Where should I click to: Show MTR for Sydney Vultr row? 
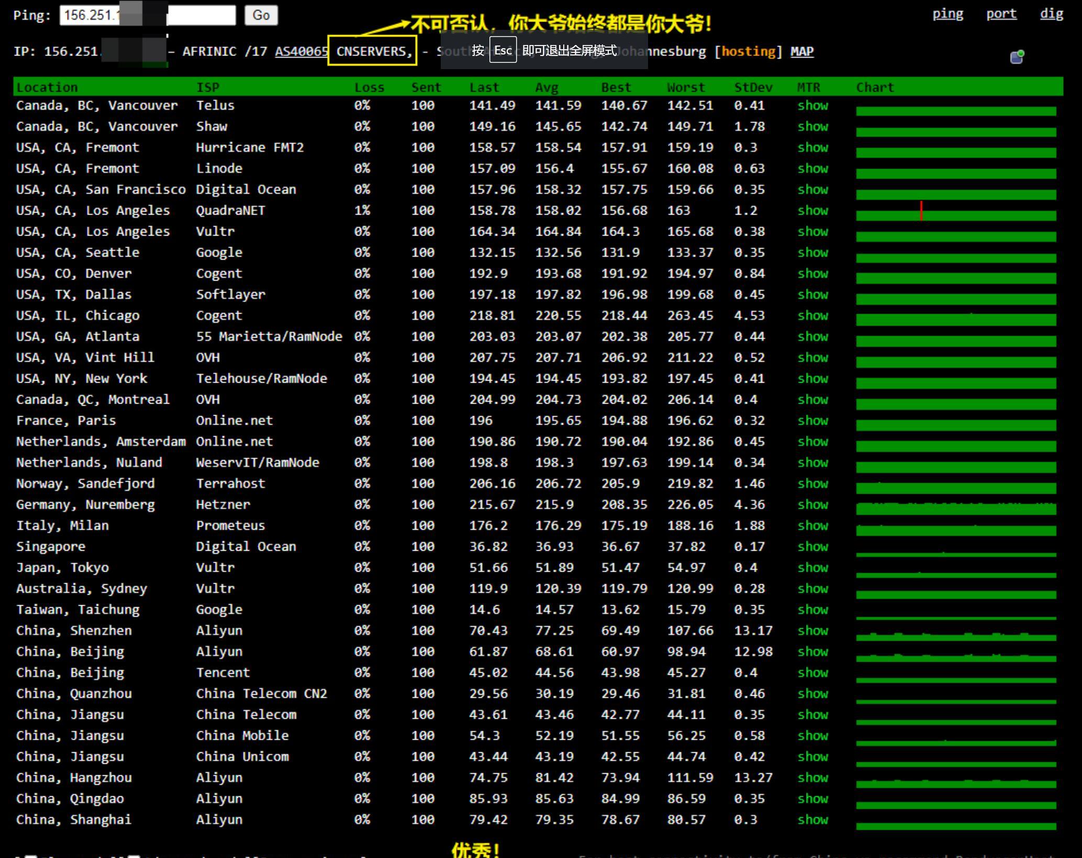[812, 588]
